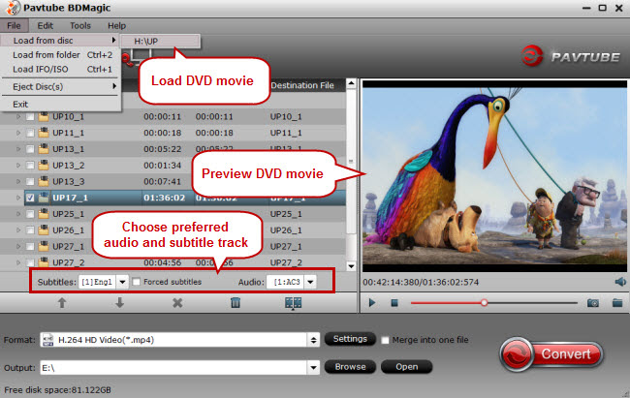Screen dimensions: 630x398
Task: Click the movie preview image
Action: (494, 176)
